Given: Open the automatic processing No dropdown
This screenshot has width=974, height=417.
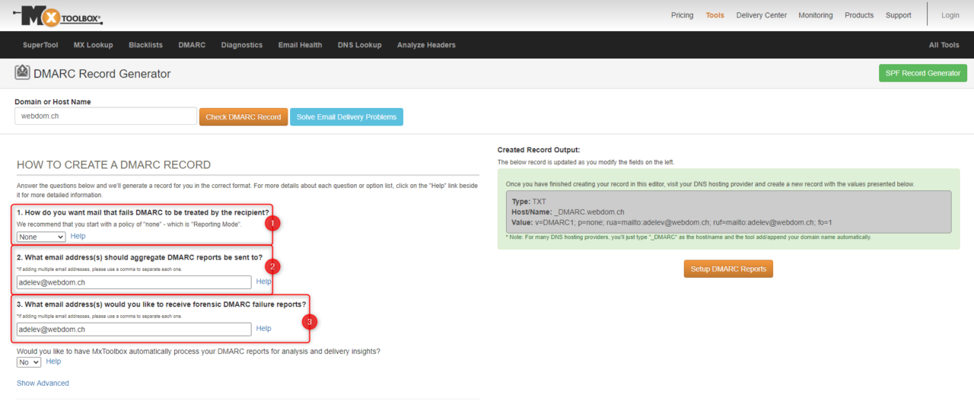Looking at the screenshot, I should [29, 362].
